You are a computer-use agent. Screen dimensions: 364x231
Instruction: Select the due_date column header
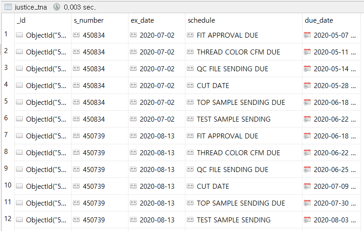coord(319,20)
